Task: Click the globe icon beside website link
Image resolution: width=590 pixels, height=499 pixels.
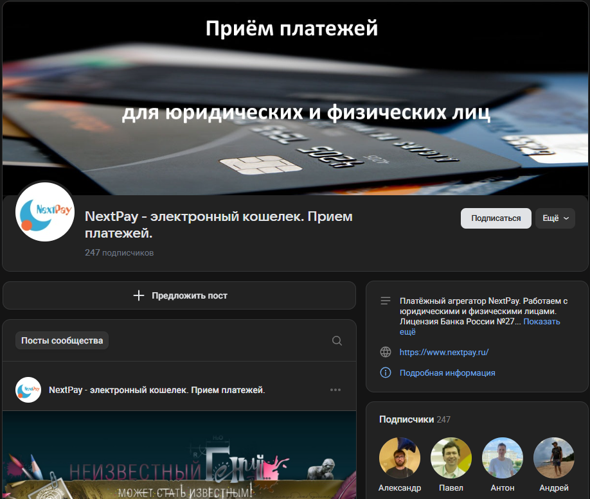Action: (x=386, y=352)
